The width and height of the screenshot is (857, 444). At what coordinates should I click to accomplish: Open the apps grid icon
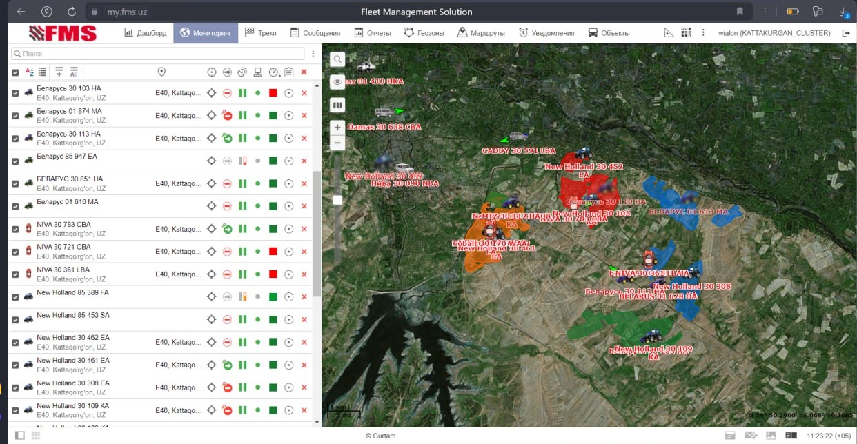686,33
